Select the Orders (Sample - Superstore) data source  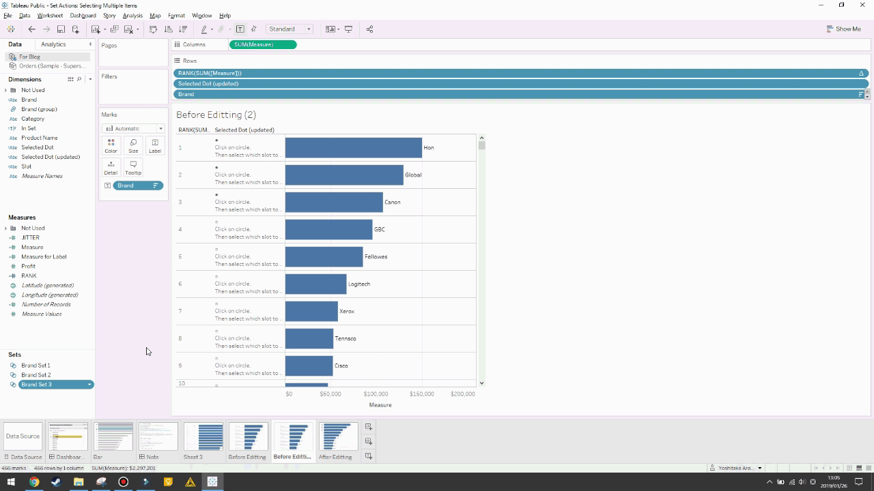coord(51,66)
